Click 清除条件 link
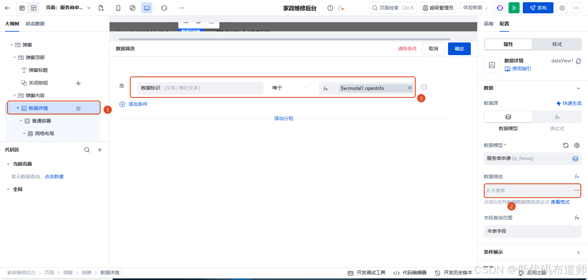588x280 pixels. [408, 49]
